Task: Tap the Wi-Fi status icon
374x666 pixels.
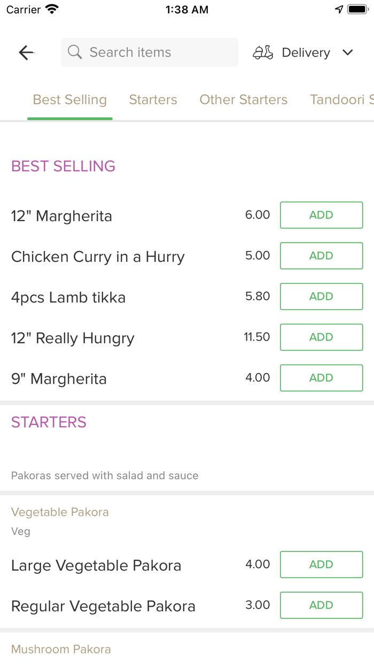Action: [52, 10]
